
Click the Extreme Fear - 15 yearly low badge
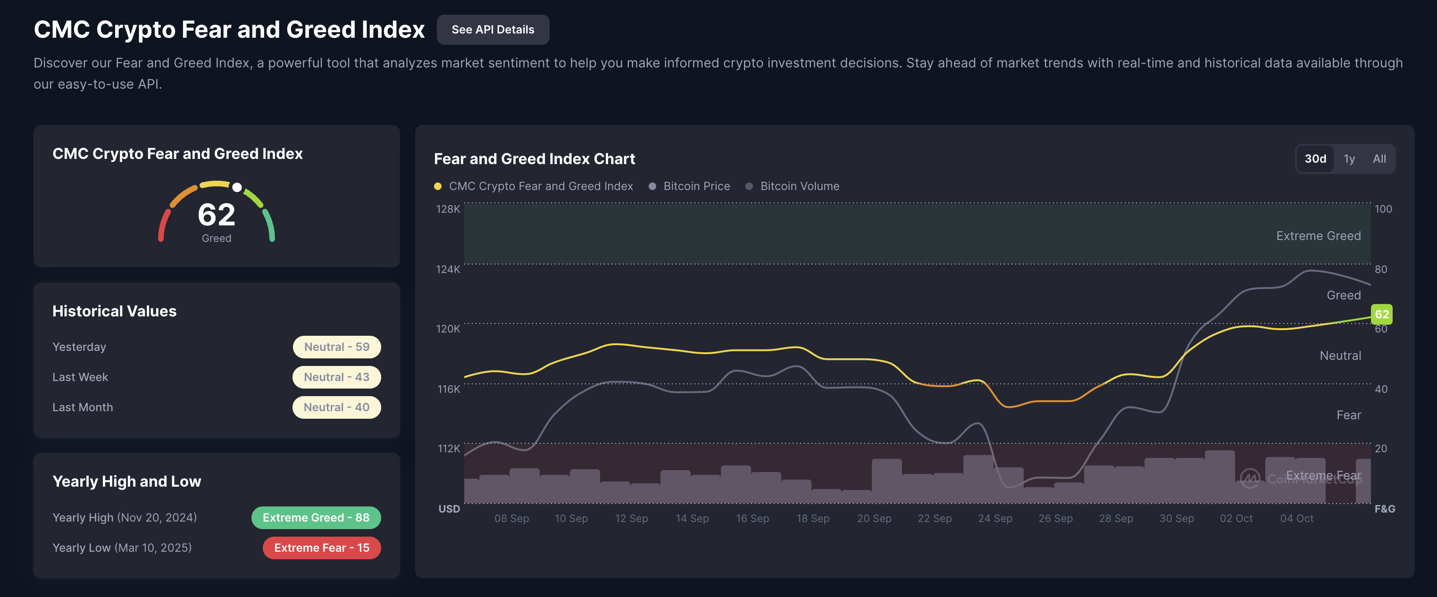321,547
